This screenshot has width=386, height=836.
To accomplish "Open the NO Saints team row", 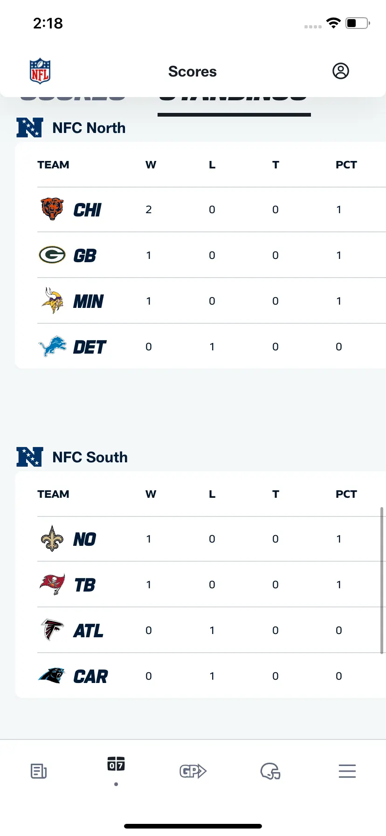I will point(212,539).
